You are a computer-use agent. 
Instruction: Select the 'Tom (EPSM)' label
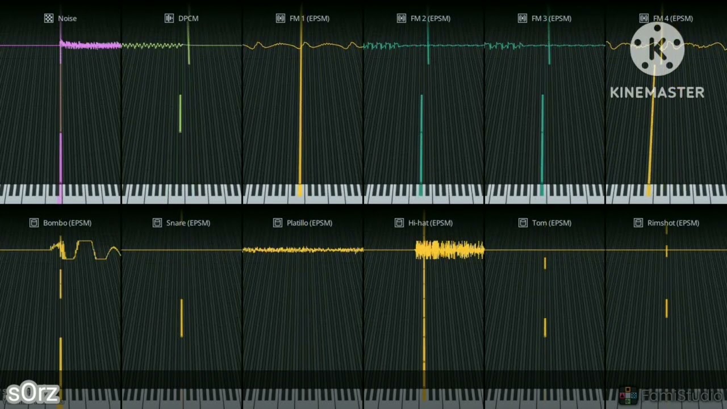pos(551,223)
